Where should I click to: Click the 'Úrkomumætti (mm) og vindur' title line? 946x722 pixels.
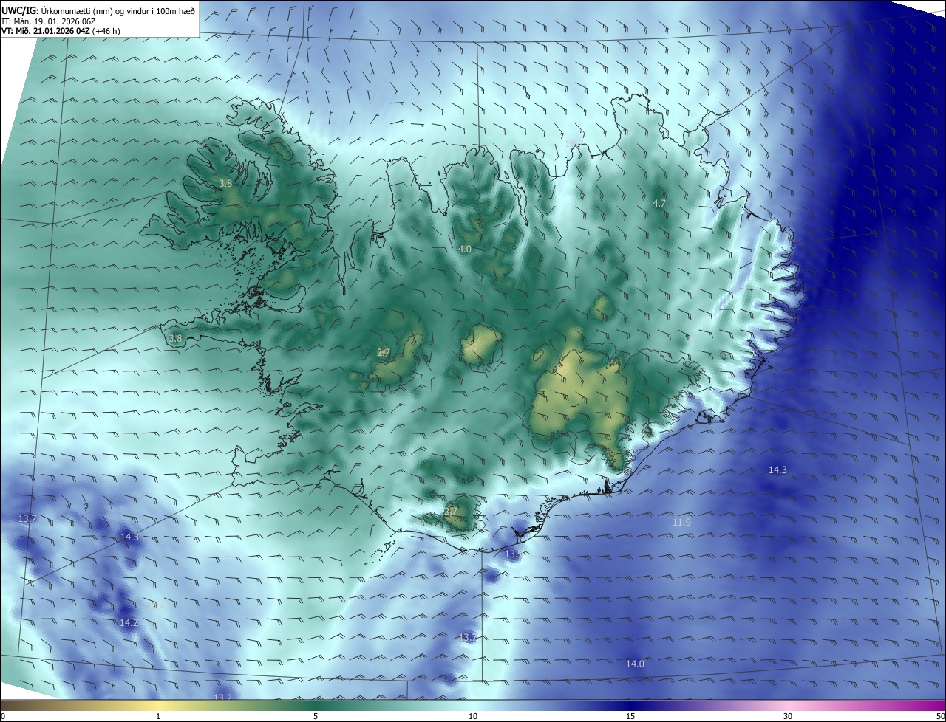(x=98, y=10)
